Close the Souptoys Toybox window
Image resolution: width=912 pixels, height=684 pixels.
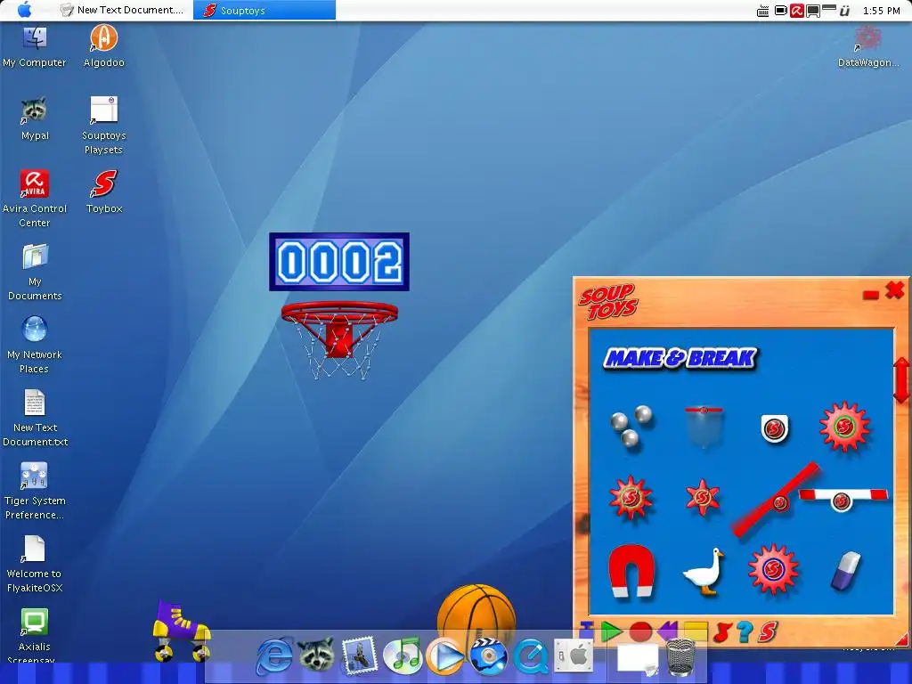894,289
